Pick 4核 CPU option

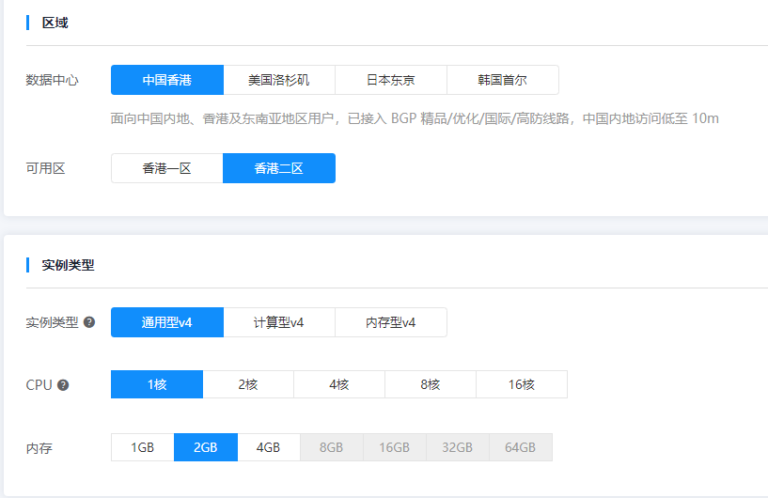[x=339, y=384]
